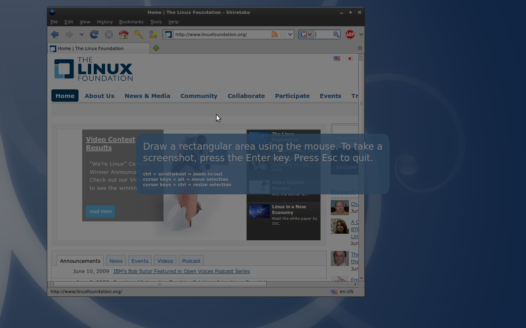The image size is (526, 328).
Task: Open the URL history dropdown arrow
Action: 290,34
